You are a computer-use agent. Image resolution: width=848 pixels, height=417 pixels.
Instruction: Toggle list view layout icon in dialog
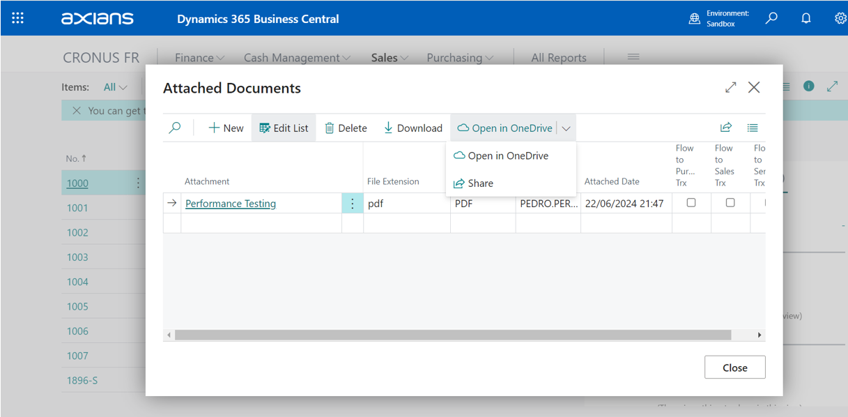point(753,128)
